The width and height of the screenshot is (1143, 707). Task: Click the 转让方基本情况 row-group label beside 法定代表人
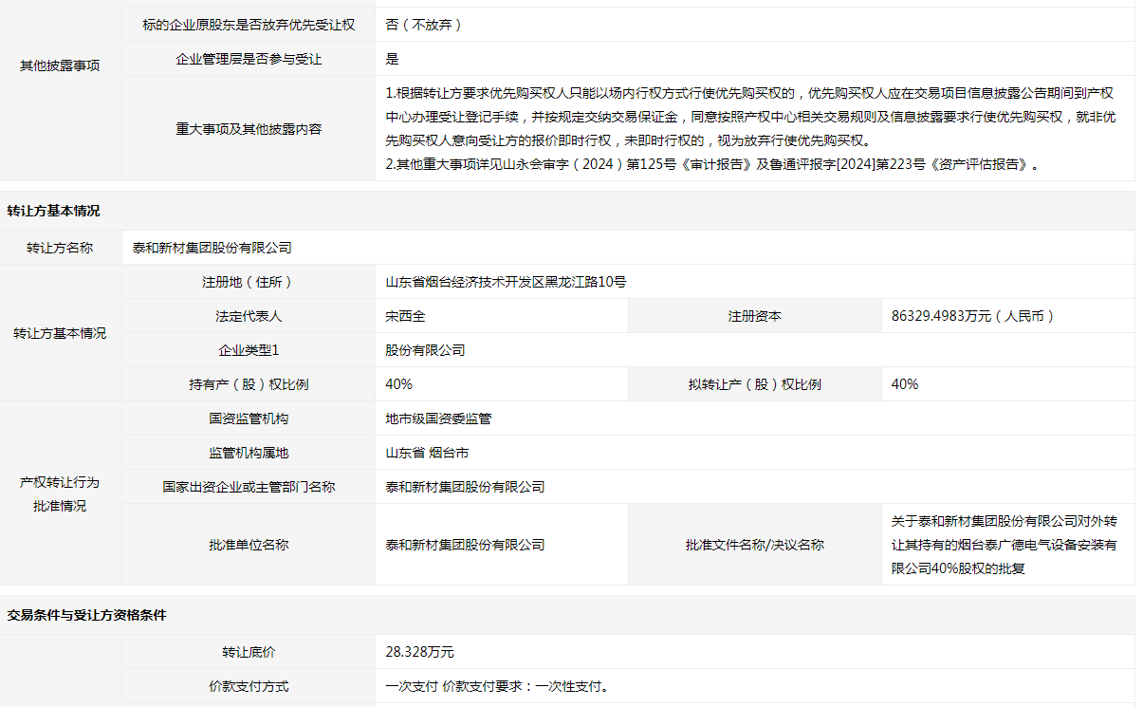click(60, 333)
